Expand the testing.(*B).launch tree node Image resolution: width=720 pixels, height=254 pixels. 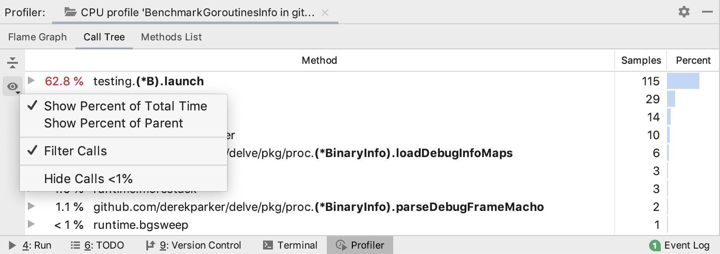(31, 81)
